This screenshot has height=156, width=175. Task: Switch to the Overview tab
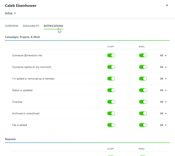[12, 26]
